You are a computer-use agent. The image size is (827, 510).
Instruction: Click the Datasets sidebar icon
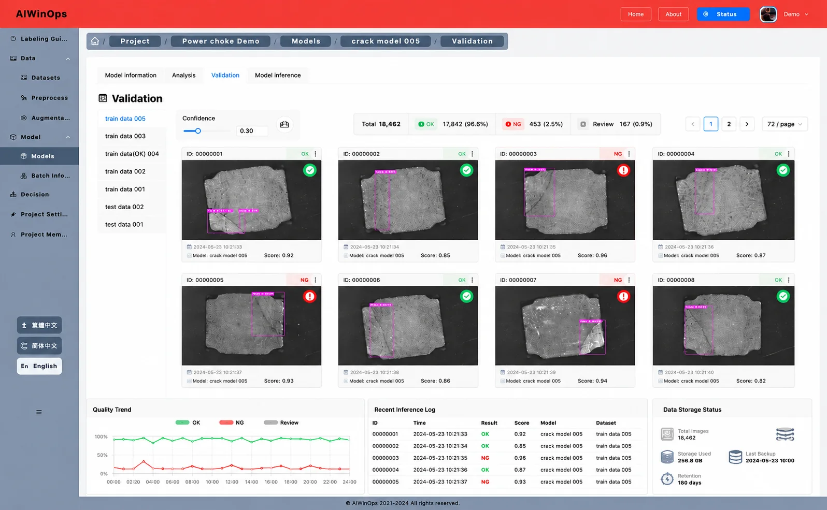pos(24,78)
